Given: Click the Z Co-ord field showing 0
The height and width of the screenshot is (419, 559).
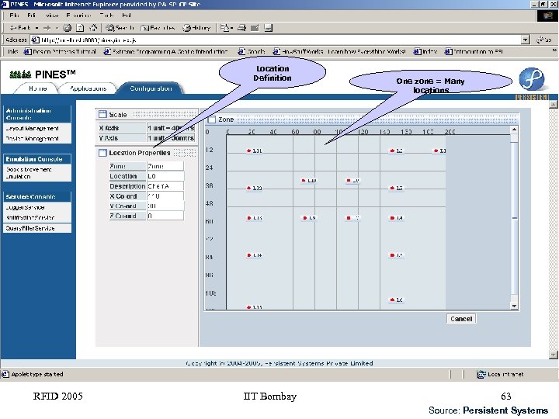Looking at the screenshot, I should pyautogui.click(x=165, y=216).
